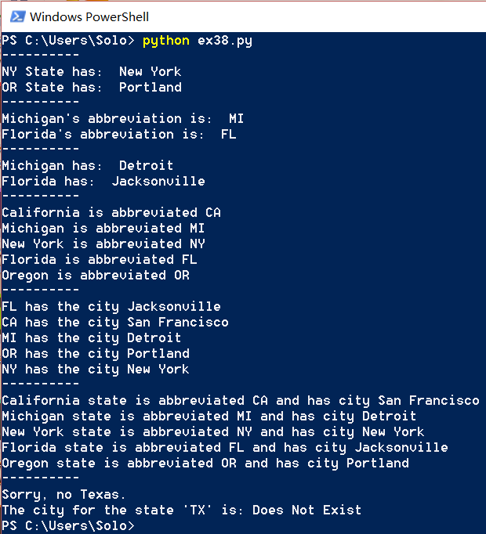Click the line 'Florida has: Jacksonville'
486x534 pixels.
pyautogui.click(x=103, y=182)
